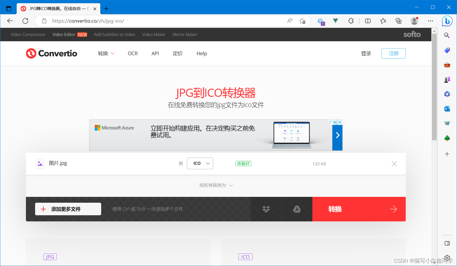This screenshot has height=266, width=457.
Task: Open the ICO output format dropdown
Action: pos(200,163)
